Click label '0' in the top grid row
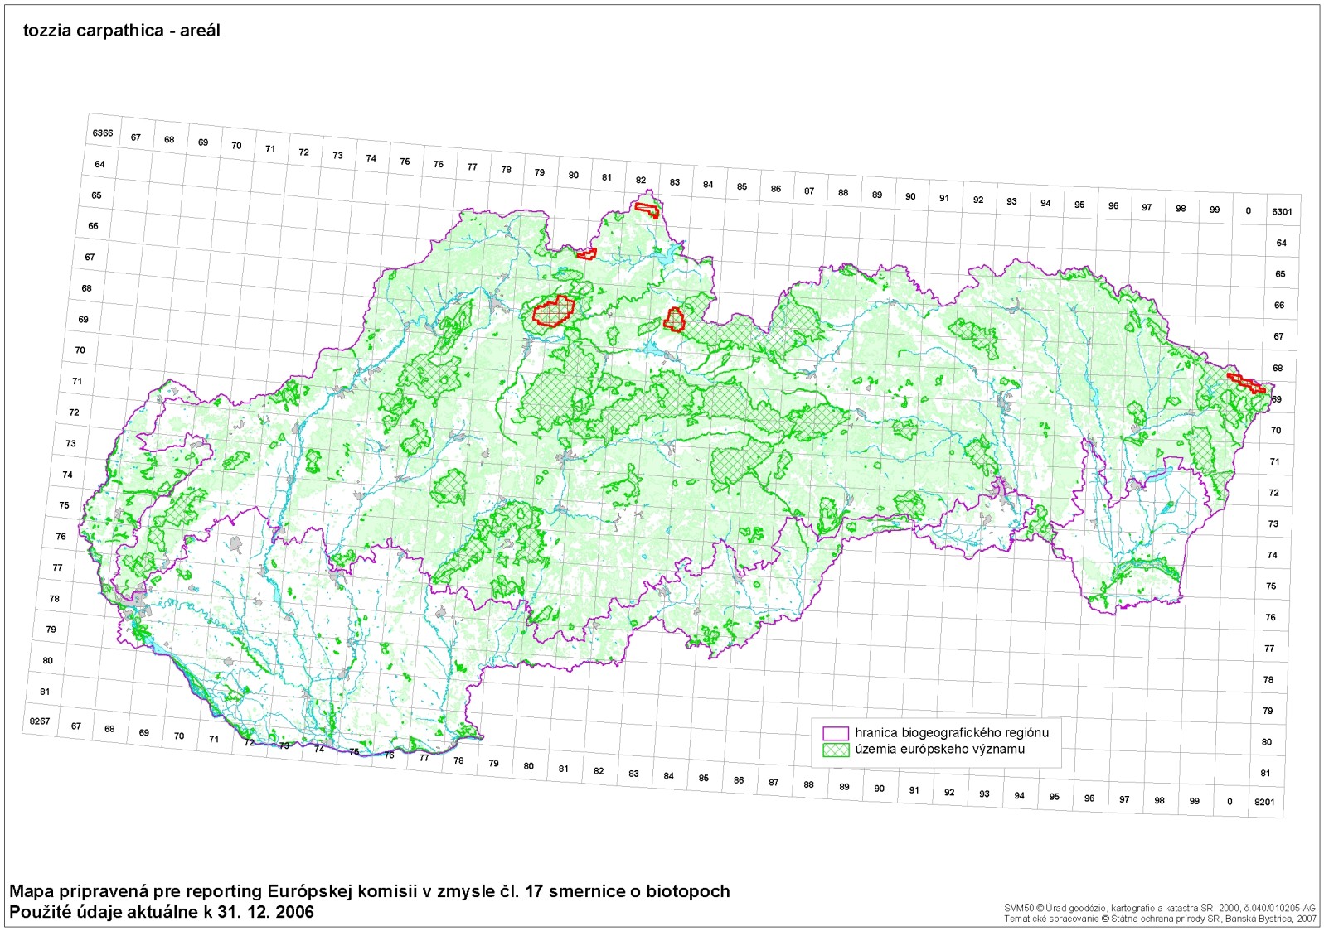 tap(1248, 211)
